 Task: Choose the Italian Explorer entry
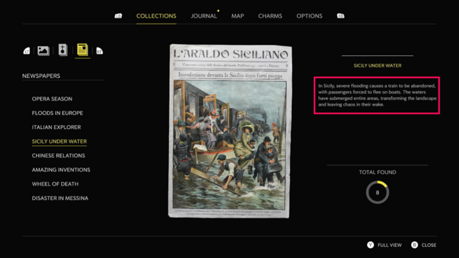pyautogui.click(x=56, y=127)
